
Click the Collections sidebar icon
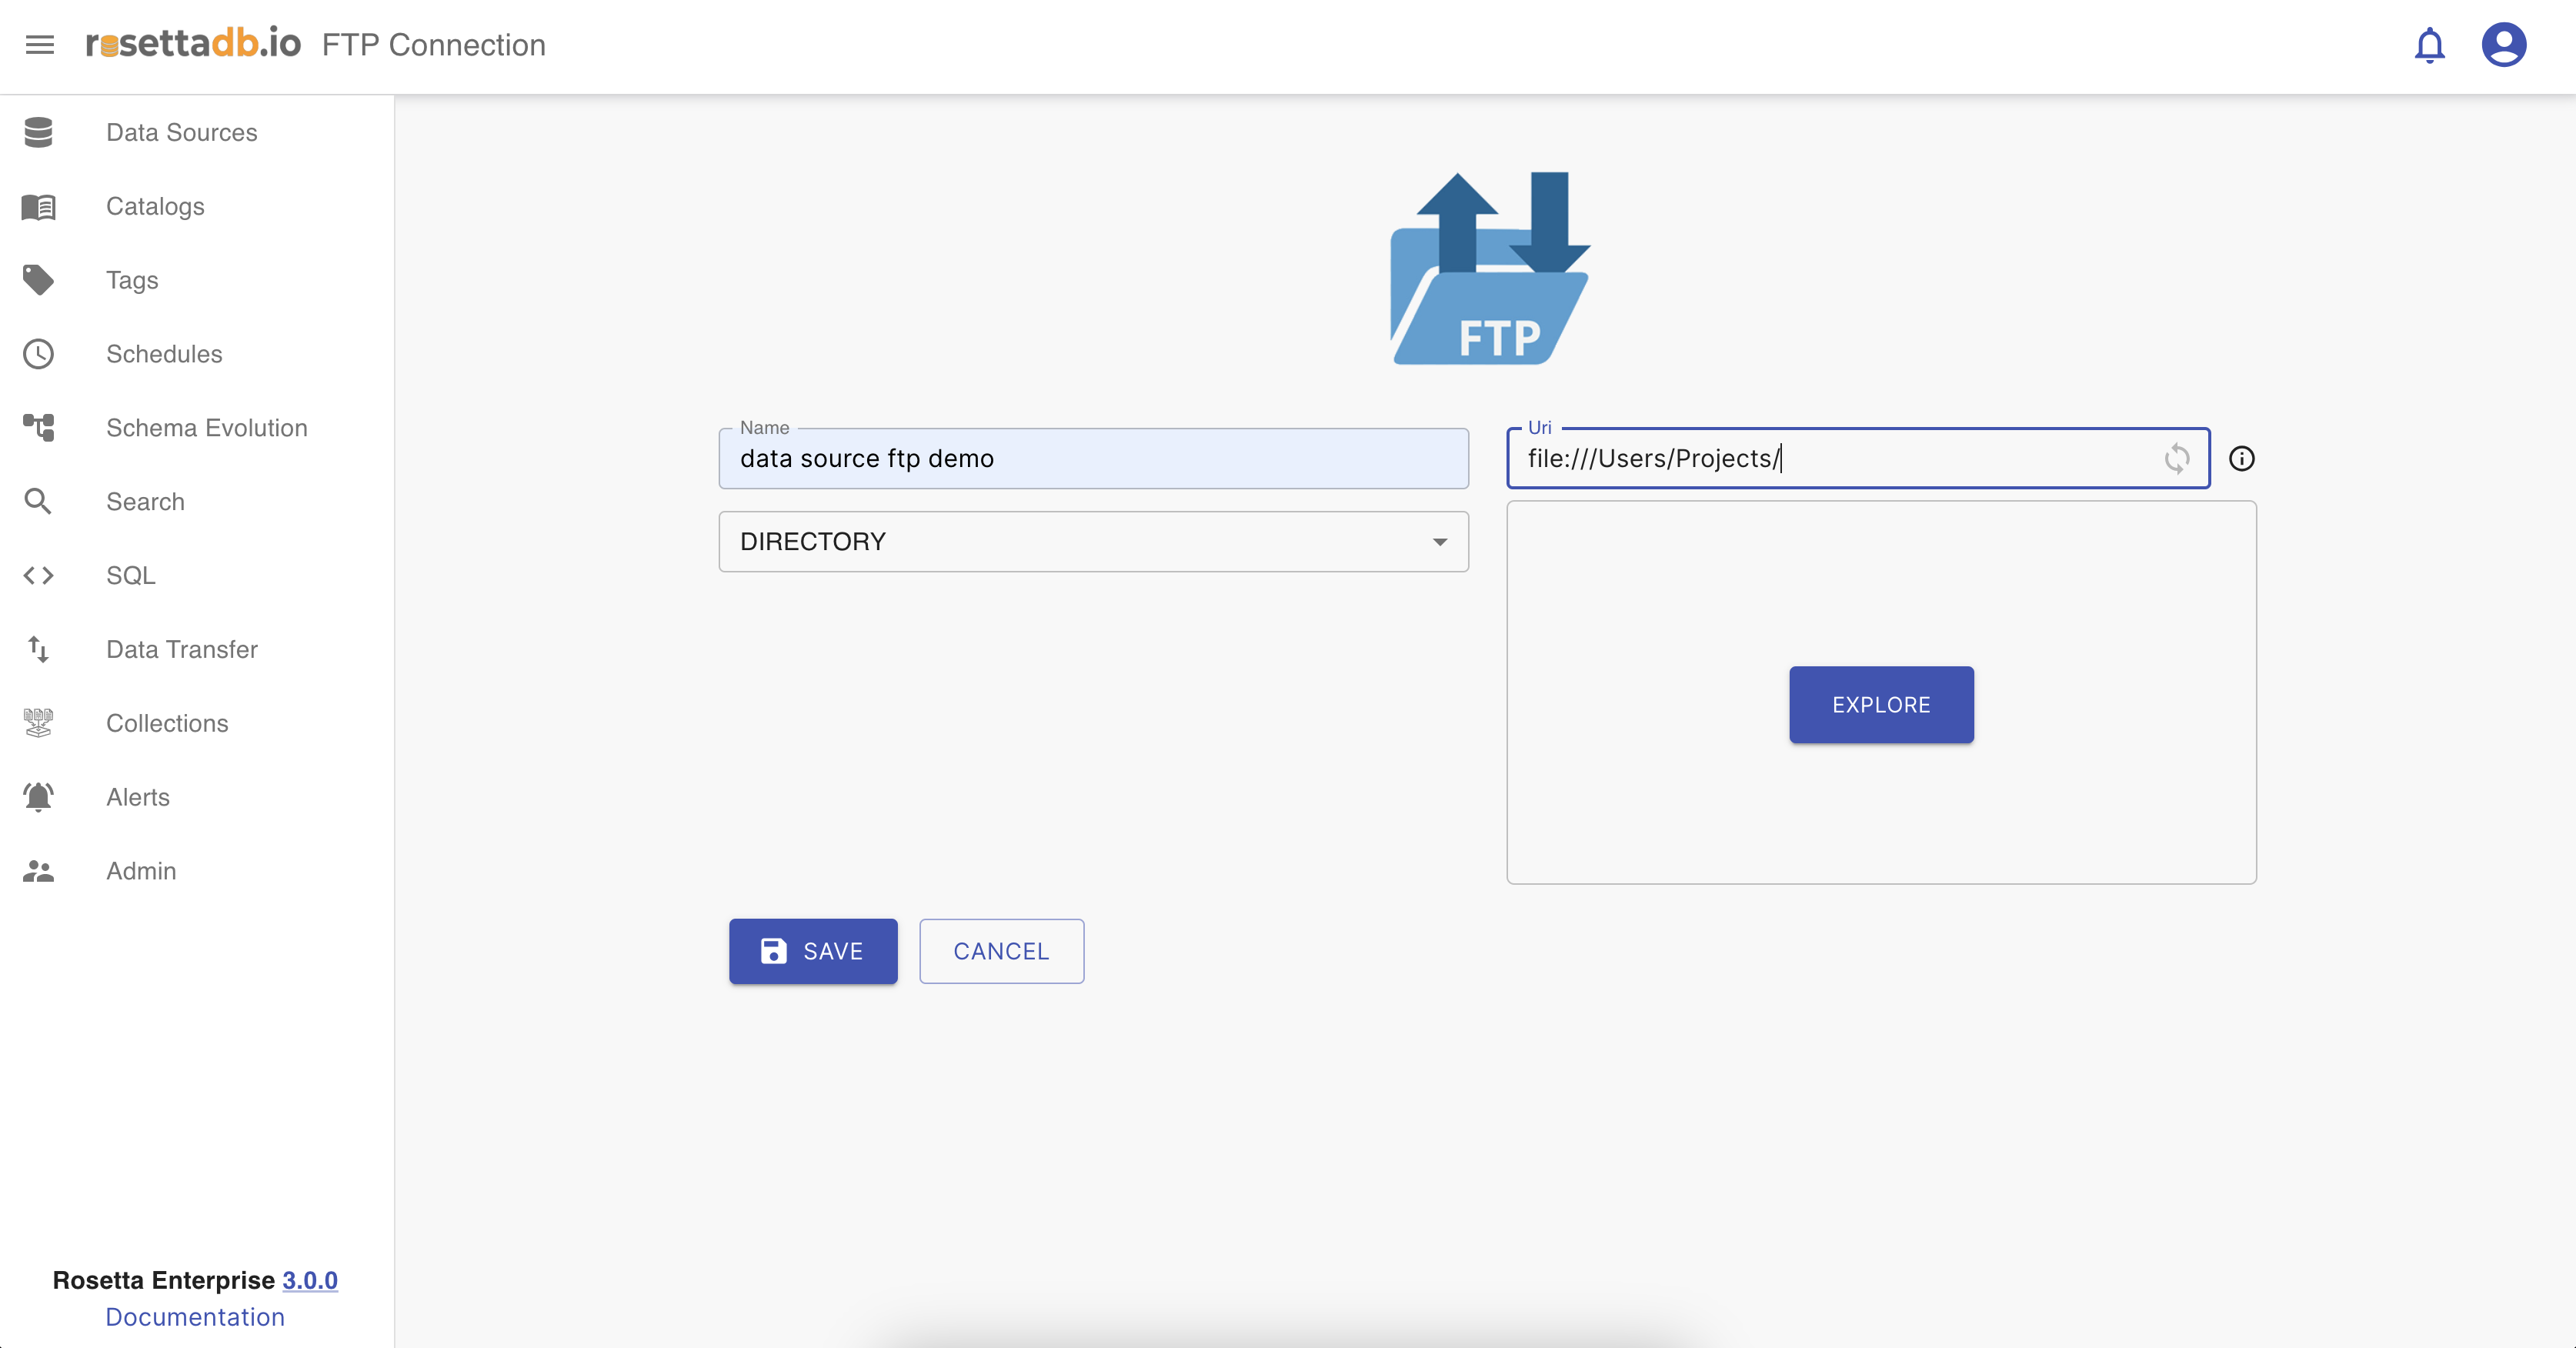(x=38, y=723)
